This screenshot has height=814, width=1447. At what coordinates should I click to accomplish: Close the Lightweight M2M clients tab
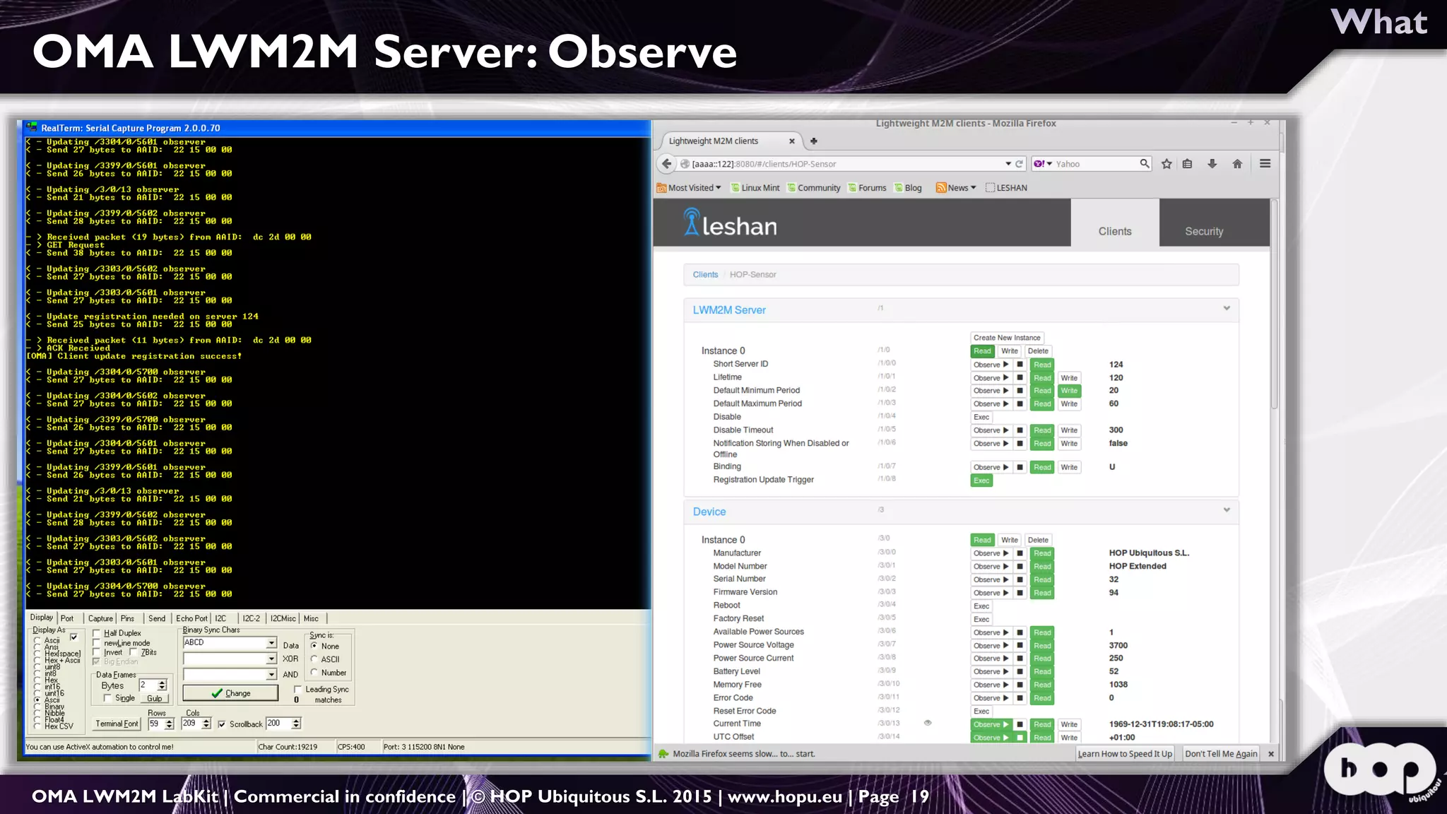(x=792, y=141)
